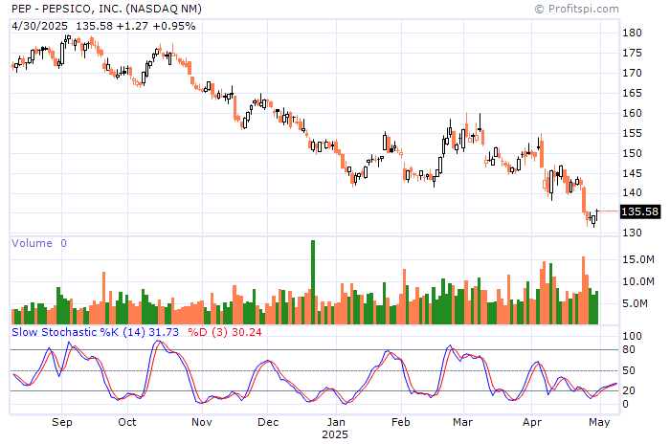Screen dimensions: 670x444
Task: Click the Nov month label on the time axis
Action: (202, 422)
